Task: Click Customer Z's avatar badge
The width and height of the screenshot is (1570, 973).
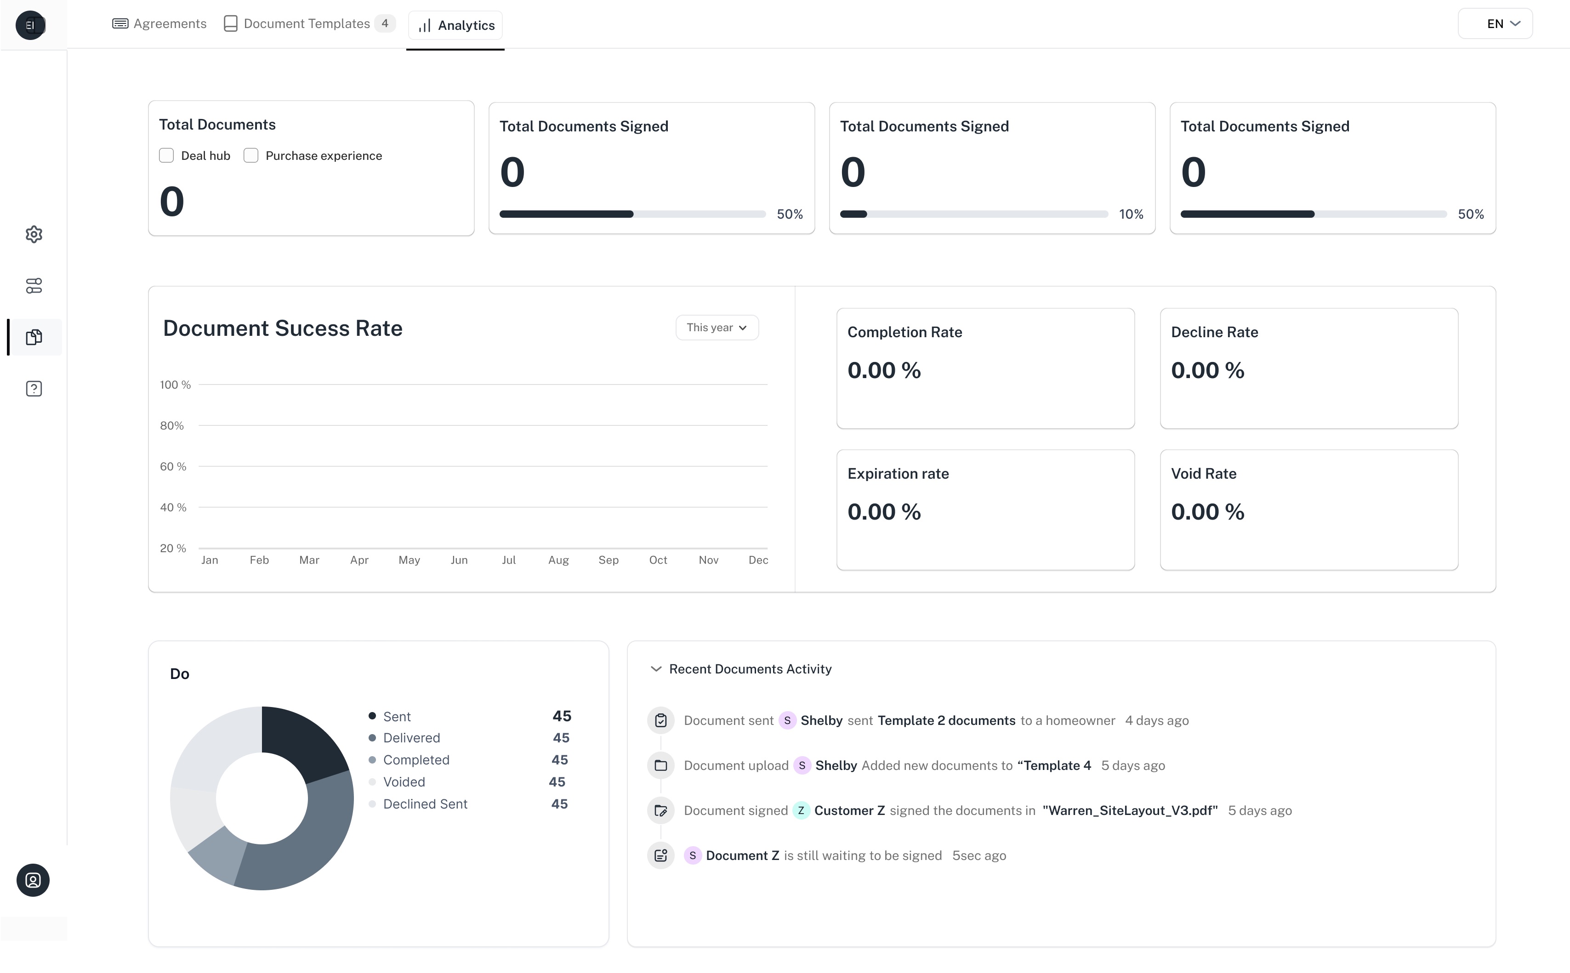Action: (801, 810)
